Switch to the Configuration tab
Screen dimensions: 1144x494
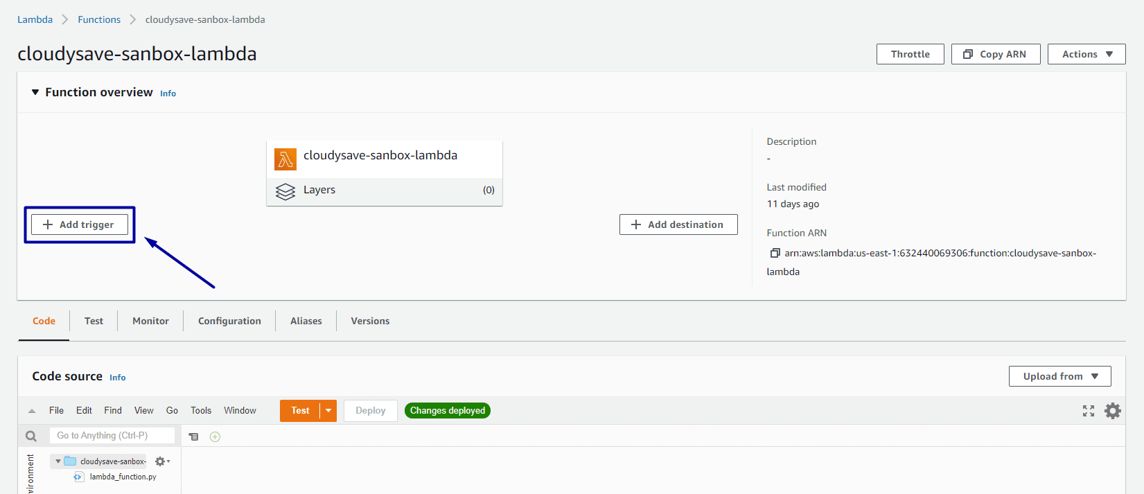pyautogui.click(x=229, y=321)
